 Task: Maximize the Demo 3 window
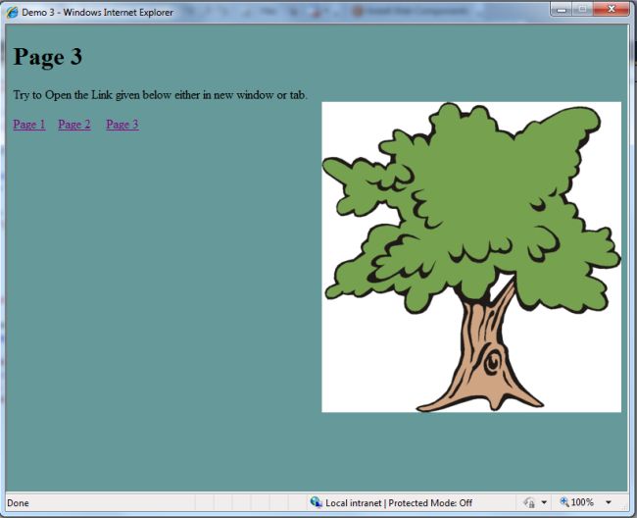[582, 10]
